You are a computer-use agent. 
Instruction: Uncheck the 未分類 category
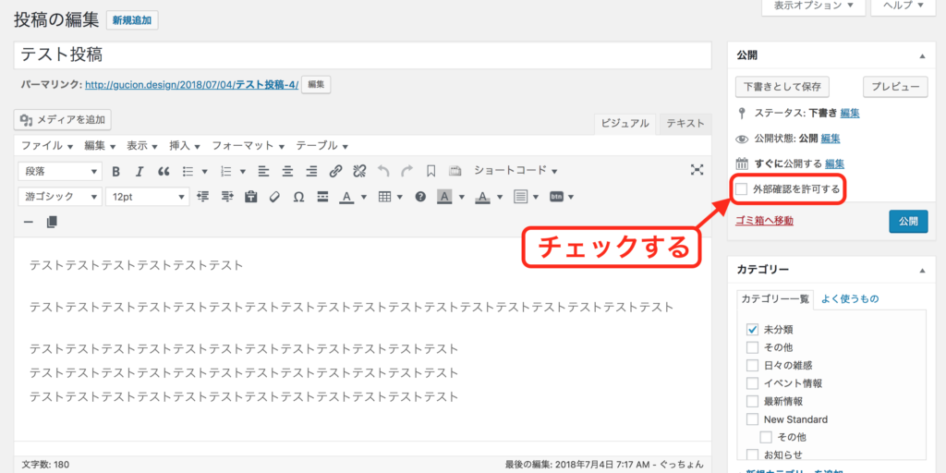coord(752,329)
